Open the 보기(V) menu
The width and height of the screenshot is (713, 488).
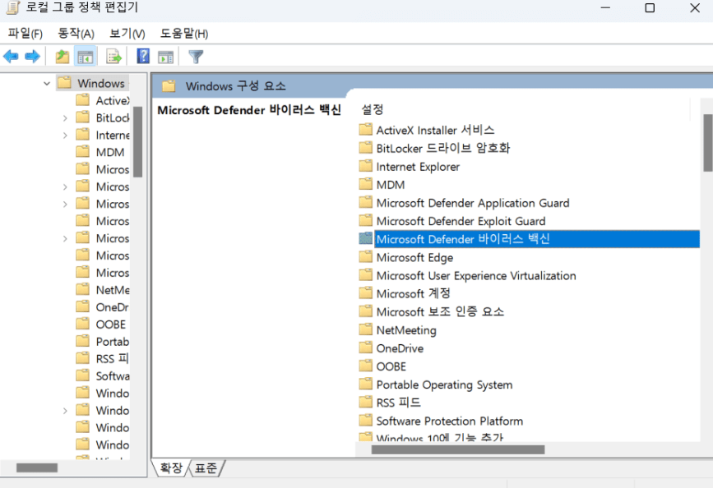[x=127, y=33]
